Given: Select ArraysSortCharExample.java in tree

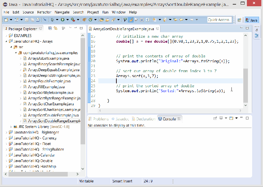Looking at the screenshot, I should pos(51,104).
